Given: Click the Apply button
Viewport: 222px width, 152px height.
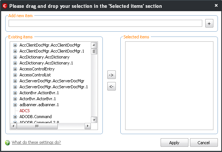Looking at the screenshot, I should (x=174, y=143).
